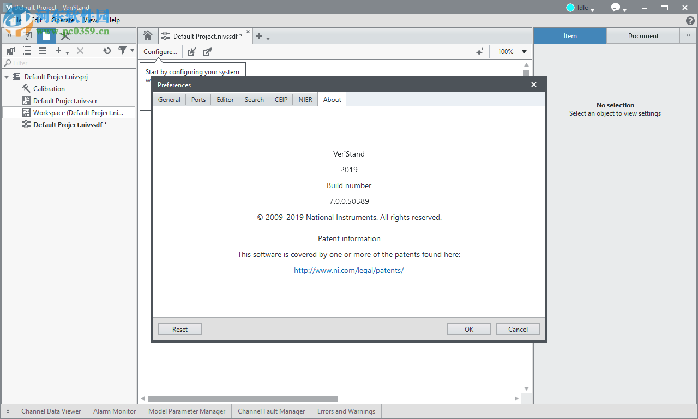Screen dimensions: 698x419
Task: Click the Reset button in Preferences
Action: tap(180, 329)
